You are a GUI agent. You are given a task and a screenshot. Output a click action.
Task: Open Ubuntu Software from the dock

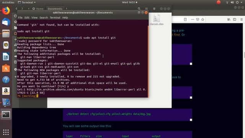click(6, 68)
